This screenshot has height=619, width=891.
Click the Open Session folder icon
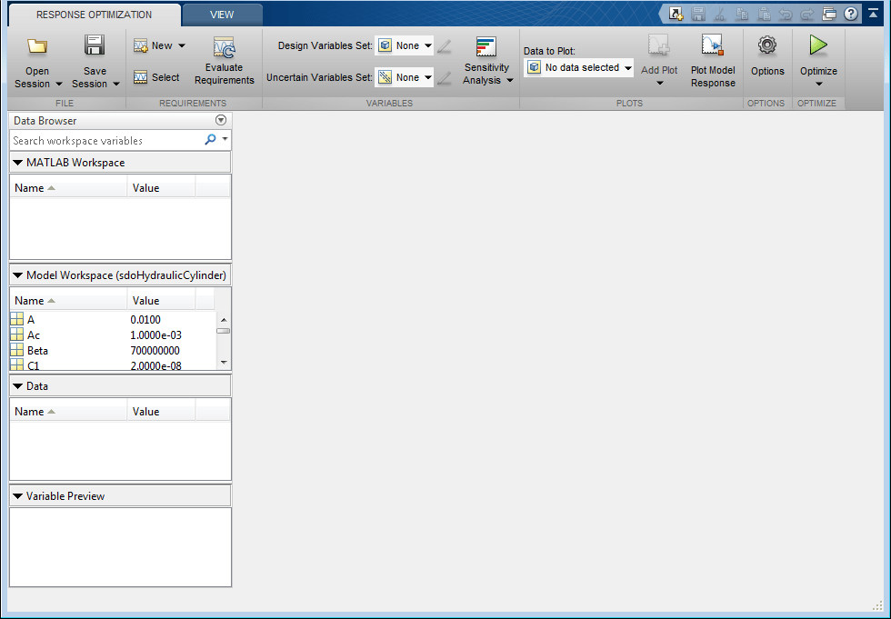click(x=37, y=46)
